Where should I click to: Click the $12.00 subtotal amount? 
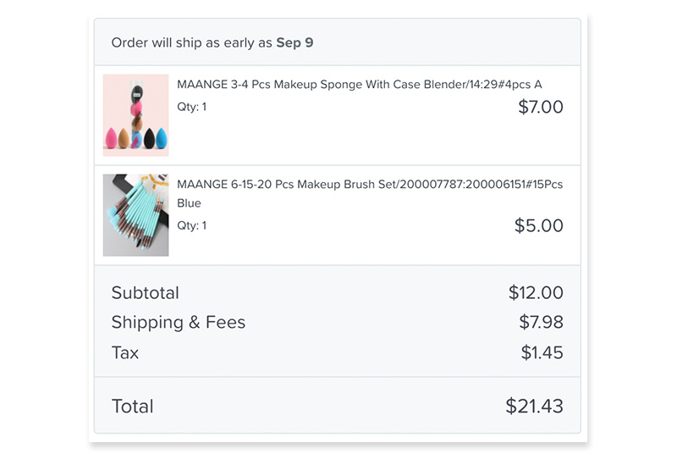tap(536, 293)
